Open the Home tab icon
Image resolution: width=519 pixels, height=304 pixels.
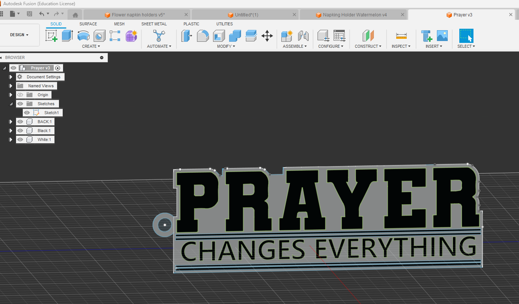[75, 15]
